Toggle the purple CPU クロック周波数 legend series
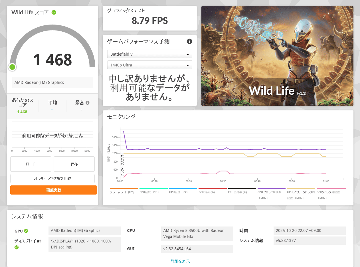Screen dimensions: 360x267 271,192
